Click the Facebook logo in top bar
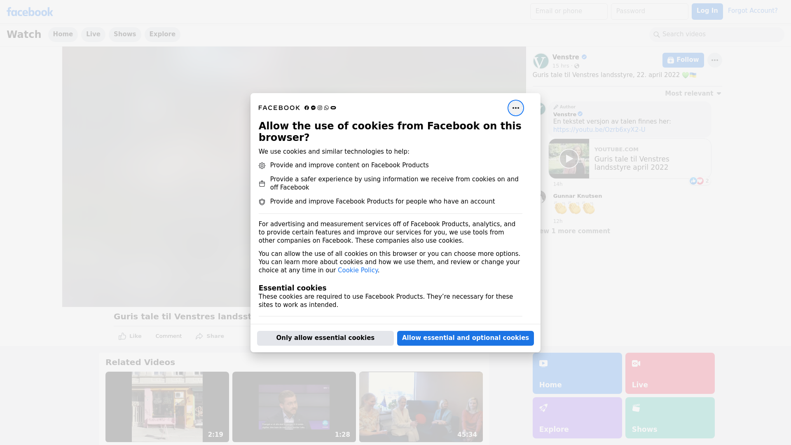This screenshot has height=445, width=791. coord(30,12)
